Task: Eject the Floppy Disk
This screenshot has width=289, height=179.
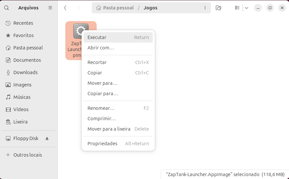Action: (x=47, y=138)
